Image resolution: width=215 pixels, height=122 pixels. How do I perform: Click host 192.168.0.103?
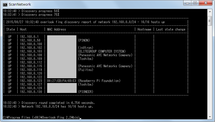[x=31, y=51]
